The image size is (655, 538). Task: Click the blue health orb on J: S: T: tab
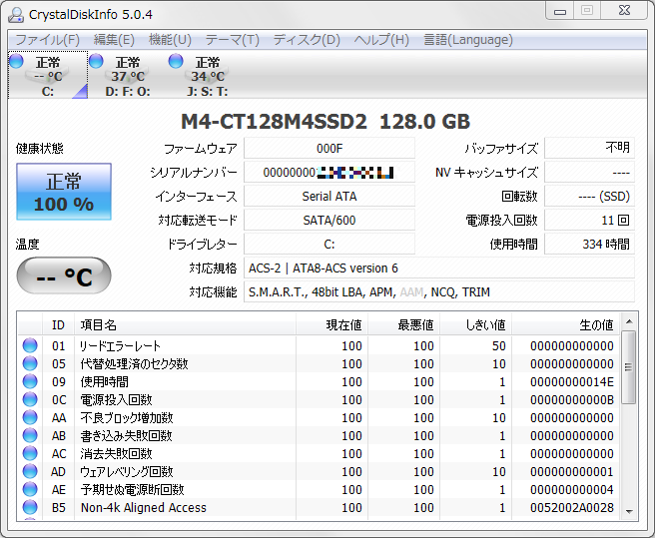click(176, 61)
